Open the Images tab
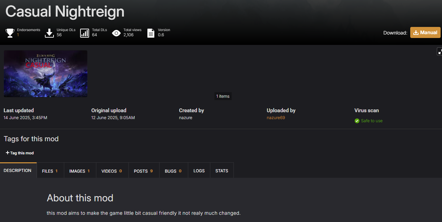The width and height of the screenshot is (442, 222). 79,171
